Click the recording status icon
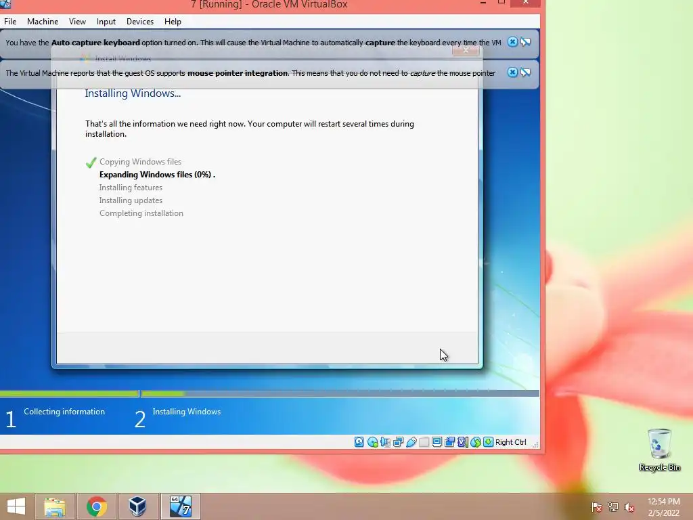Viewport: 693px width, 520px height. [x=449, y=441]
